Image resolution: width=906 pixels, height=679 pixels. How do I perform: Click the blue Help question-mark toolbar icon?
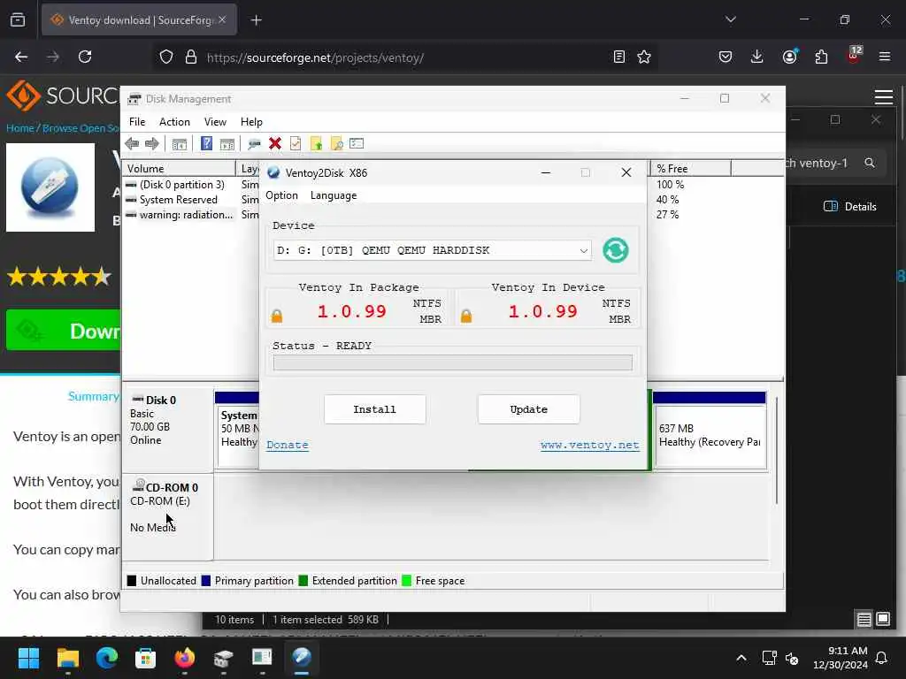point(206,144)
